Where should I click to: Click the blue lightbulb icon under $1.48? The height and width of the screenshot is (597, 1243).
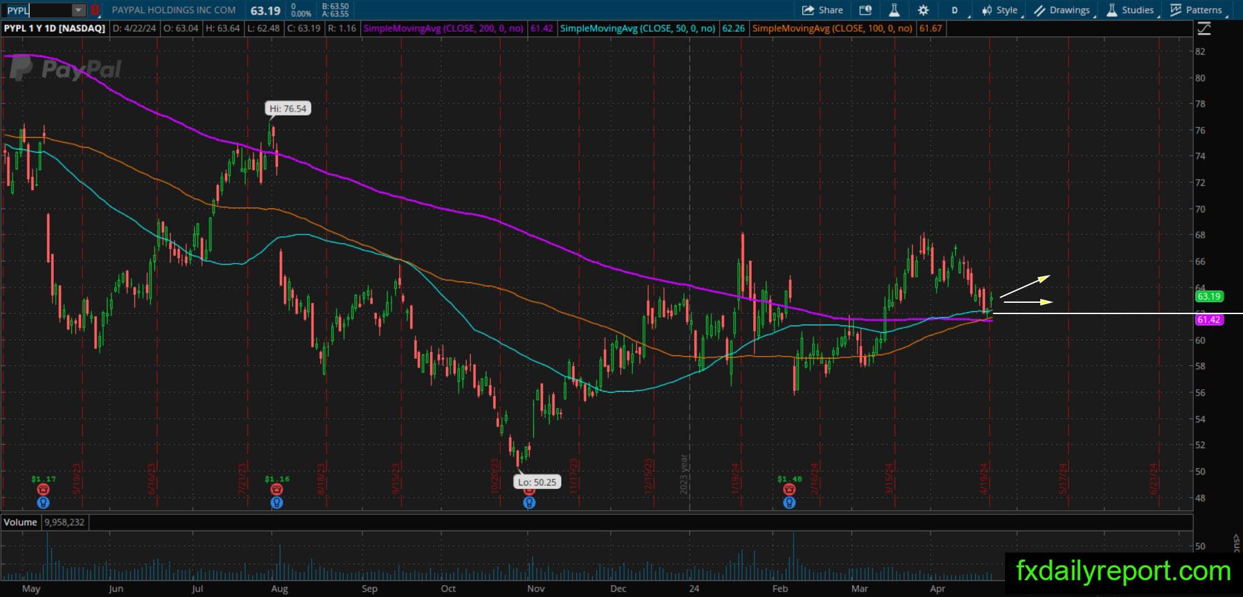click(789, 503)
